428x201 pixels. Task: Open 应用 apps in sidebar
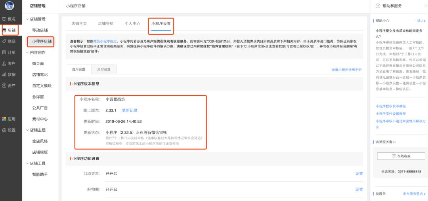coord(9,119)
